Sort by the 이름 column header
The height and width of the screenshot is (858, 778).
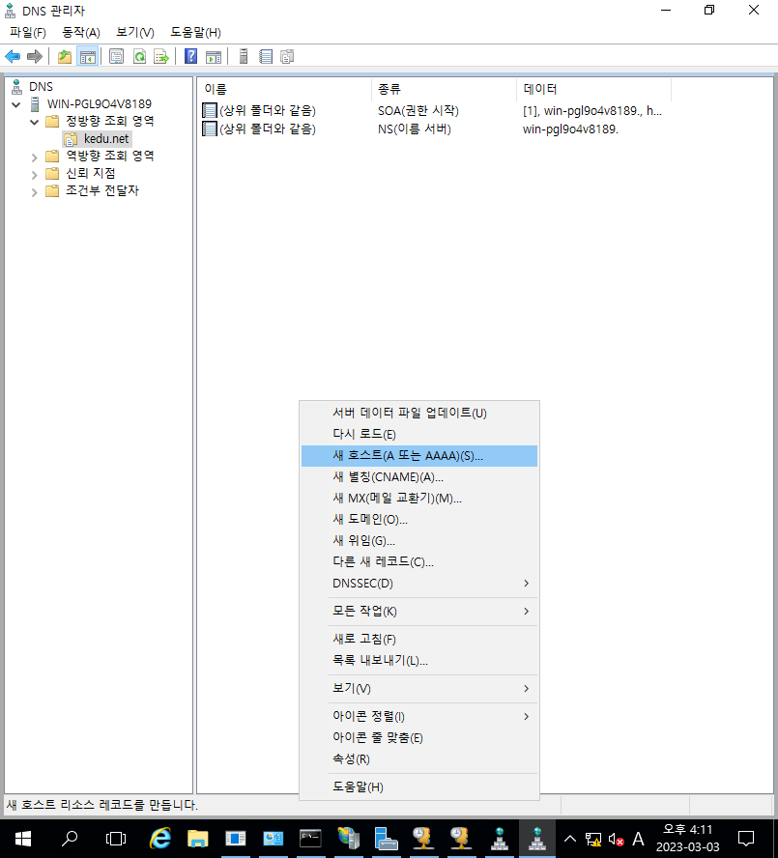coord(283,89)
